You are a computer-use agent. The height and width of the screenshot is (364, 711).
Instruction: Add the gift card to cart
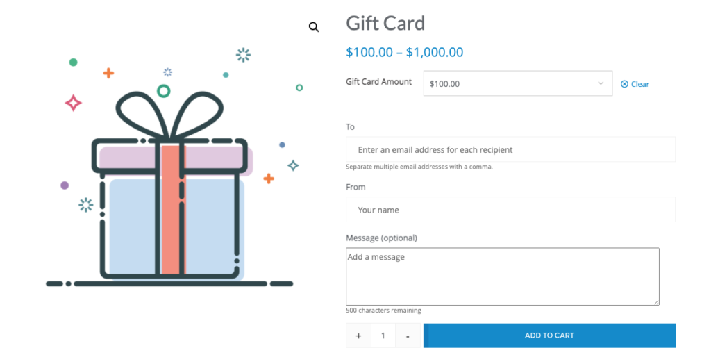549,336
